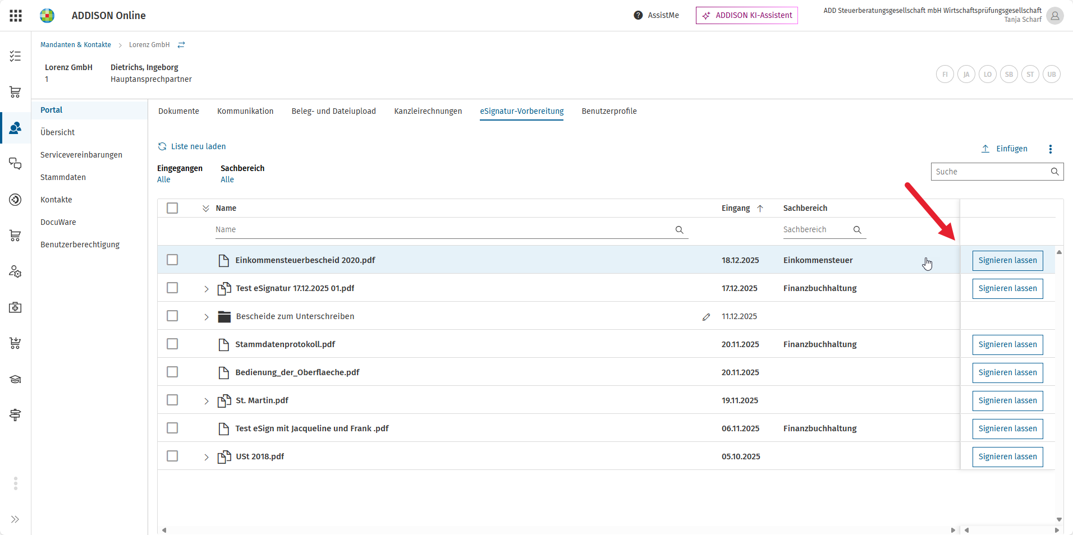This screenshot has width=1073, height=535.
Task: Check the USt 2018.pdf row checkbox
Action: point(172,456)
